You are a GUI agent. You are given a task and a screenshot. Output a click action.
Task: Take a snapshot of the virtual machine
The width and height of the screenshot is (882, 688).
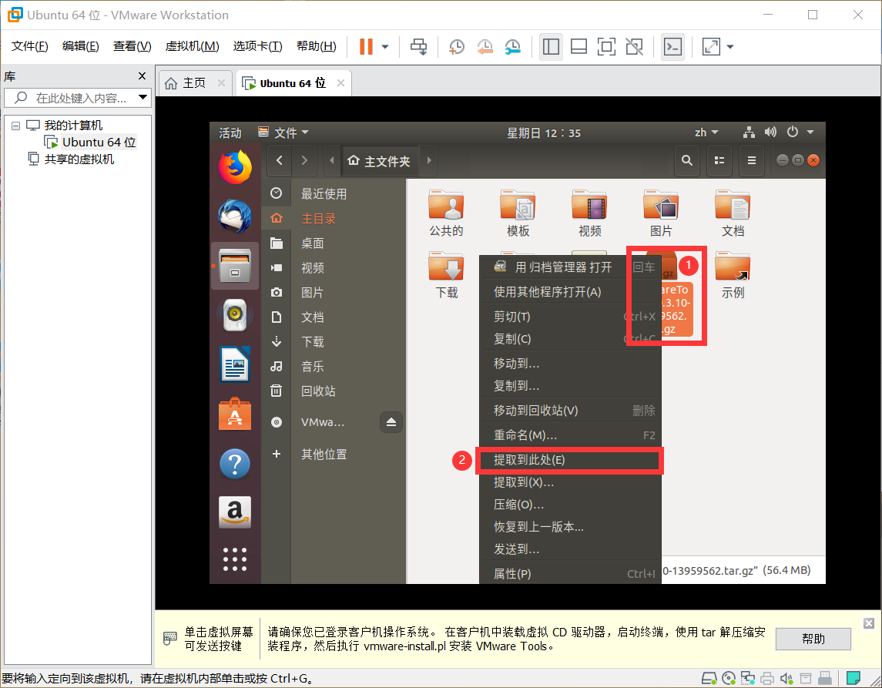pyautogui.click(x=456, y=46)
